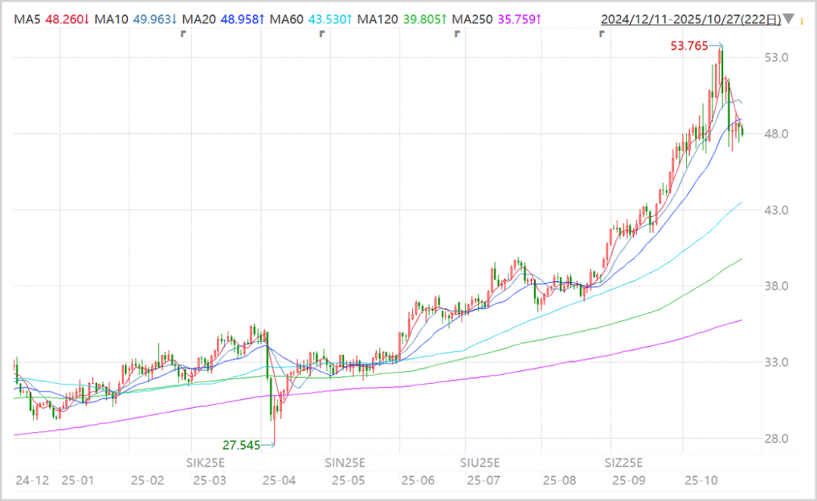The height and width of the screenshot is (501, 817).
Task: Click the contract marker above SIU25E
Action: click(457, 34)
